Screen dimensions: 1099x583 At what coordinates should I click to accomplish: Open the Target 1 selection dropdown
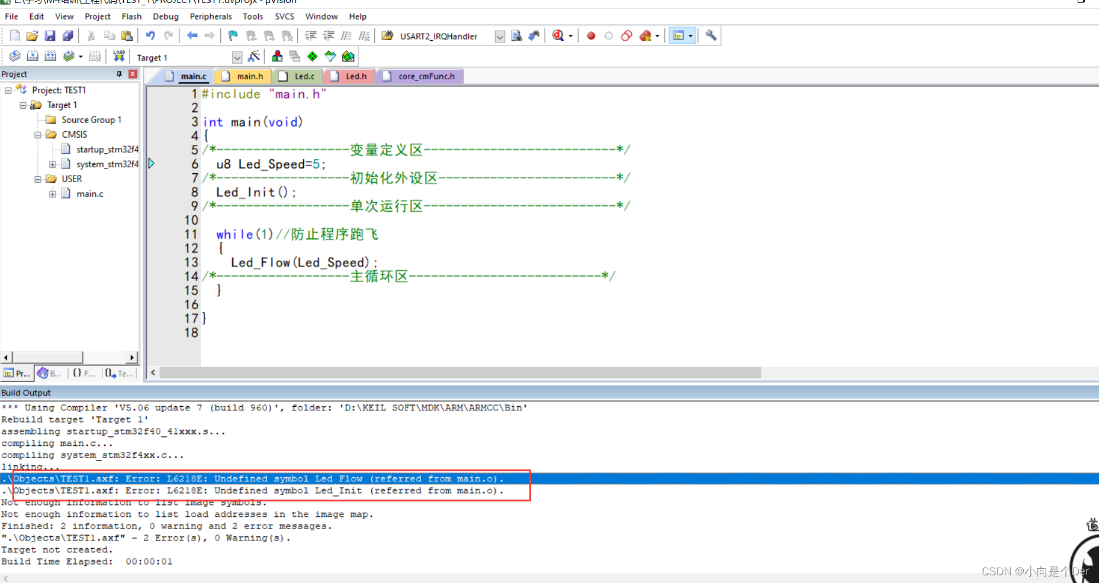[x=237, y=57]
